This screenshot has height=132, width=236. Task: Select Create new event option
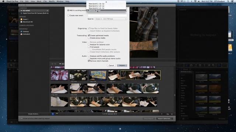coord(68,15)
